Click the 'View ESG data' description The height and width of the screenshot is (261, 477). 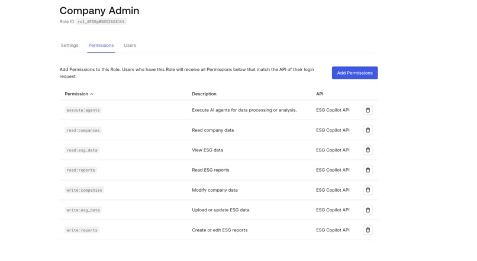(208, 150)
